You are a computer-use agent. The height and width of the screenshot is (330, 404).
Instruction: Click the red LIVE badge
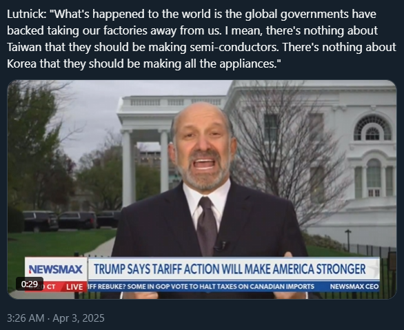point(74,287)
